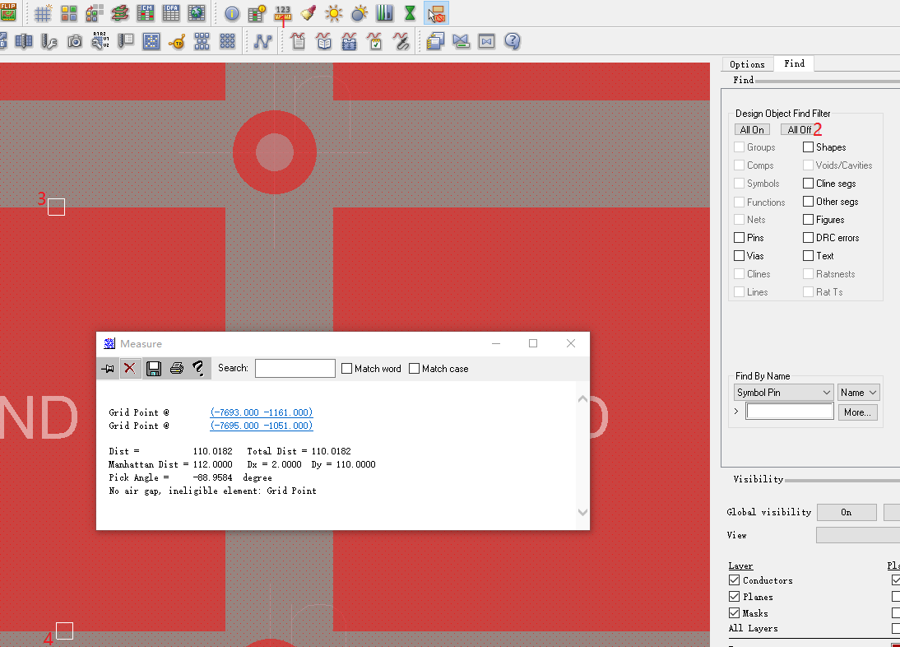The height and width of the screenshot is (647, 900).
Task: Enable the Pins find filter
Action: tap(737, 237)
